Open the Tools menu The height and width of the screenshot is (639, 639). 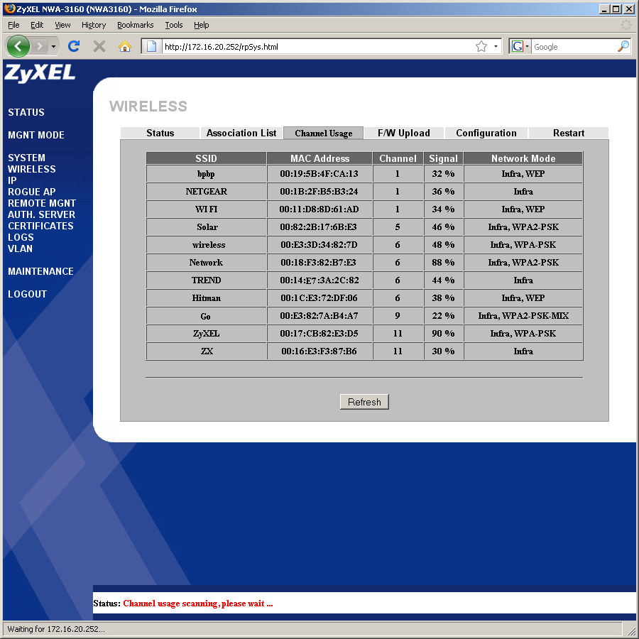(174, 25)
